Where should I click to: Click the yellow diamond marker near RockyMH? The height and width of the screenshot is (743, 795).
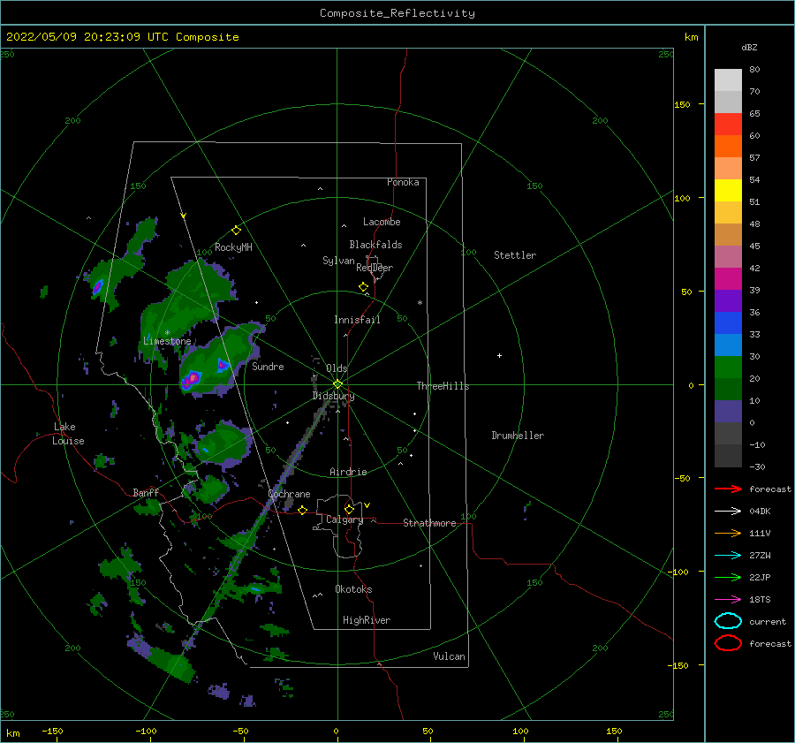click(236, 231)
